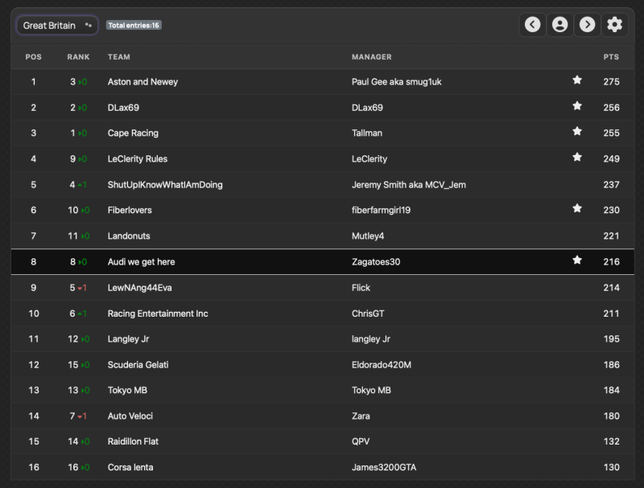
Task: Open team Scuderia Gelati
Action: 138,365
